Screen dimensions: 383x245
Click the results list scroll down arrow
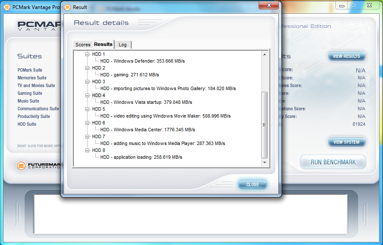265,163
